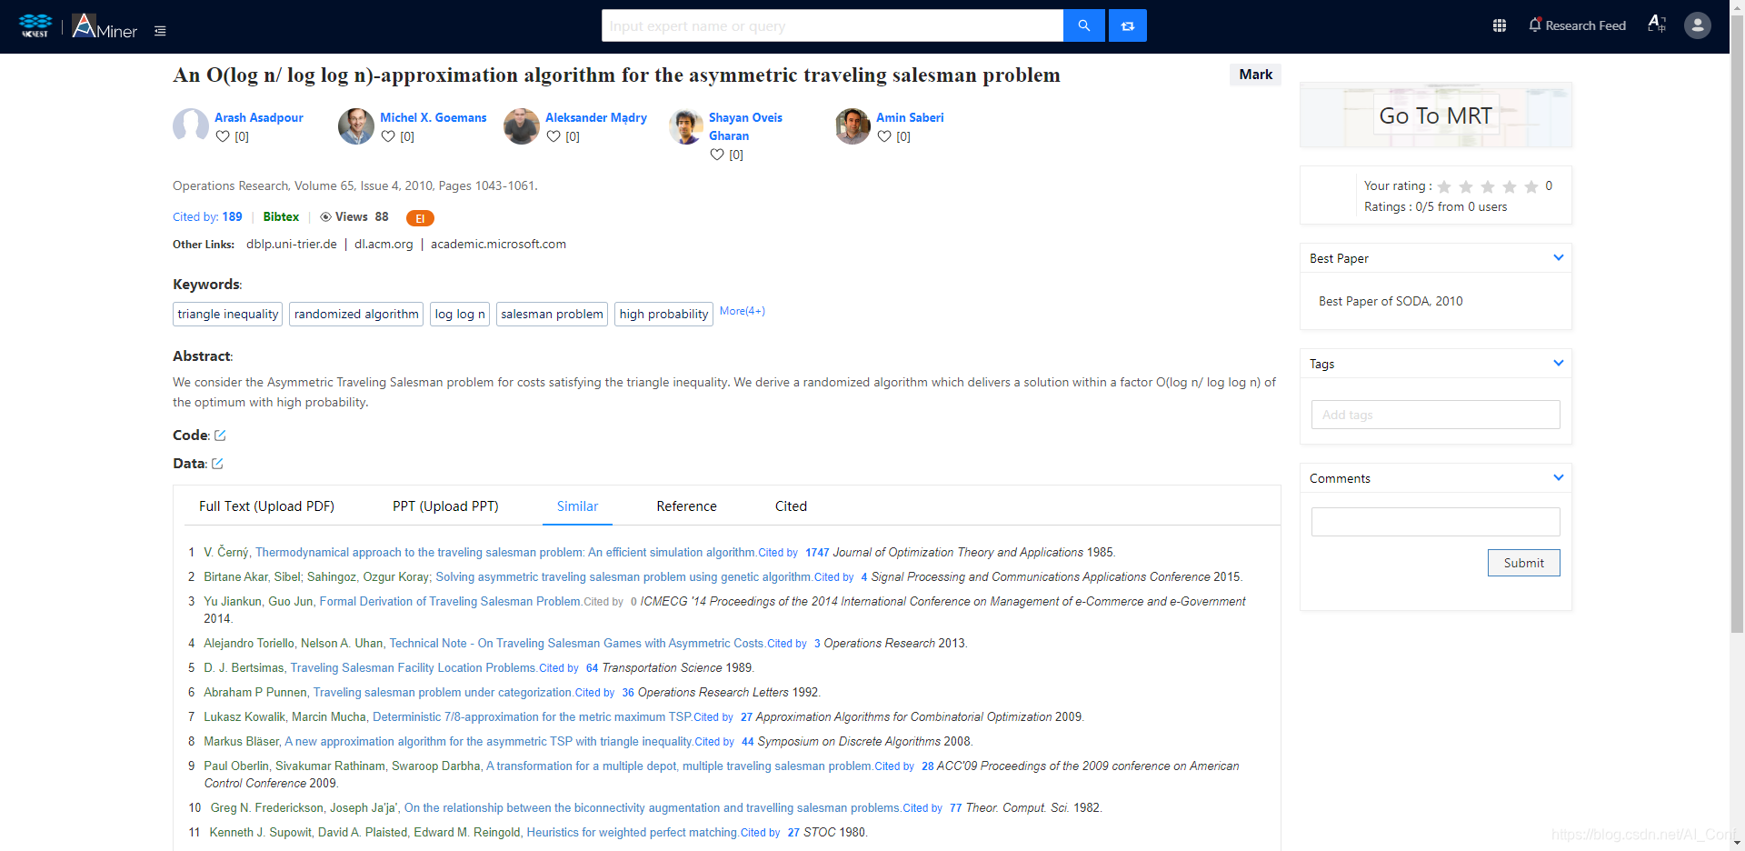This screenshot has width=1745, height=851.
Task: Open Heuristics for weighted perfect matching paper
Action: (632, 833)
